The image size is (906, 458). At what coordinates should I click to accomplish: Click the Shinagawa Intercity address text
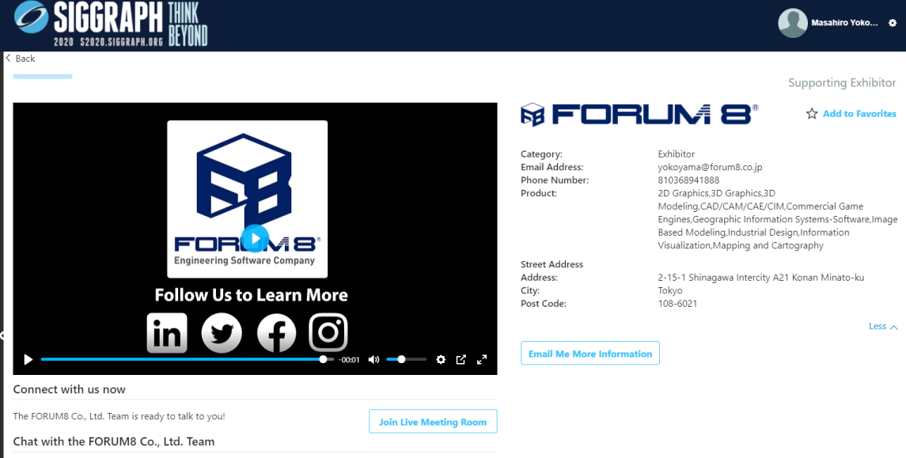point(761,277)
